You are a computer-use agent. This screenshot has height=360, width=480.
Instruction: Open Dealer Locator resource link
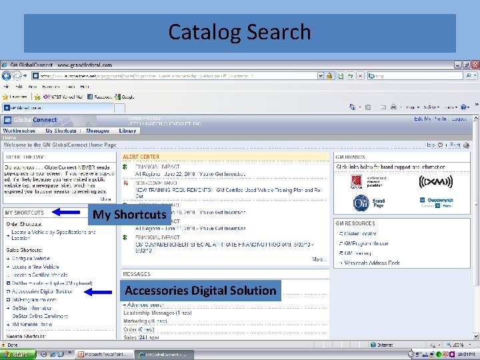click(360, 233)
